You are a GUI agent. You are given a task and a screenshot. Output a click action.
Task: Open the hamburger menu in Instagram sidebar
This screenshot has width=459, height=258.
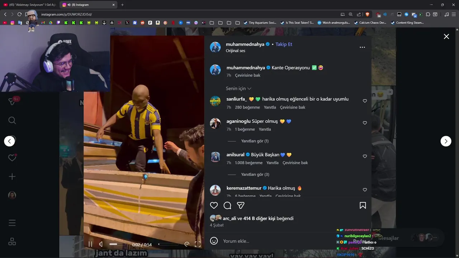click(x=12, y=223)
